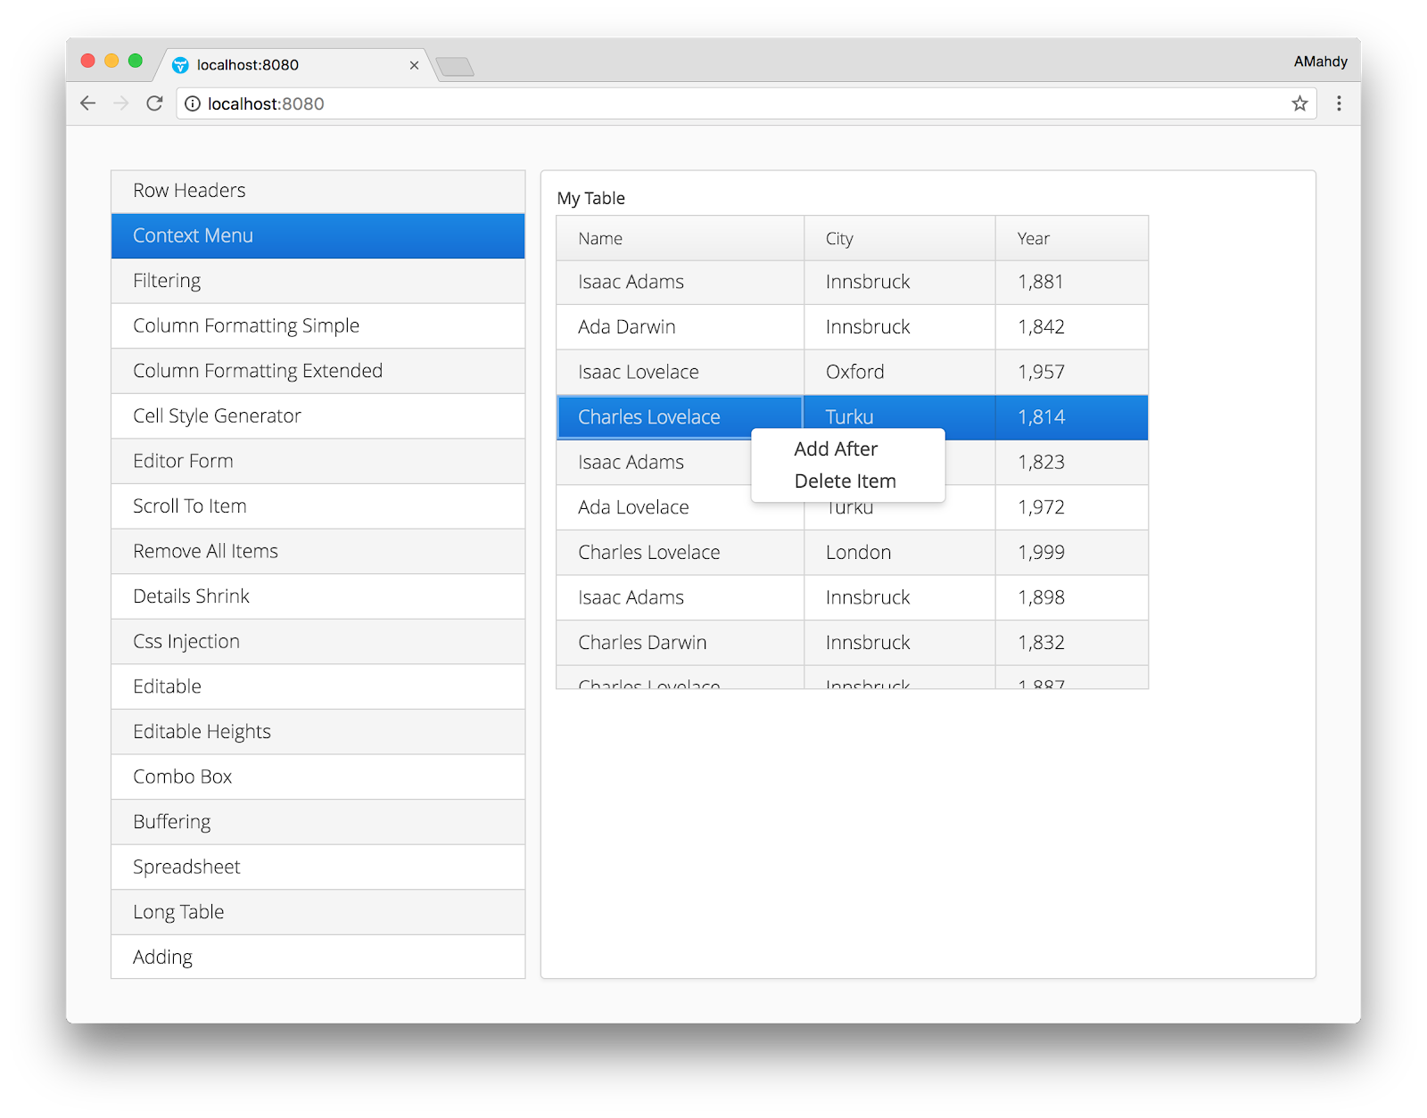
Task: Click the forward navigation arrow
Action: click(120, 103)
